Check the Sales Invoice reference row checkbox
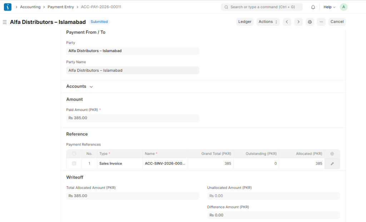366x222 pixels. click(75, 163)
